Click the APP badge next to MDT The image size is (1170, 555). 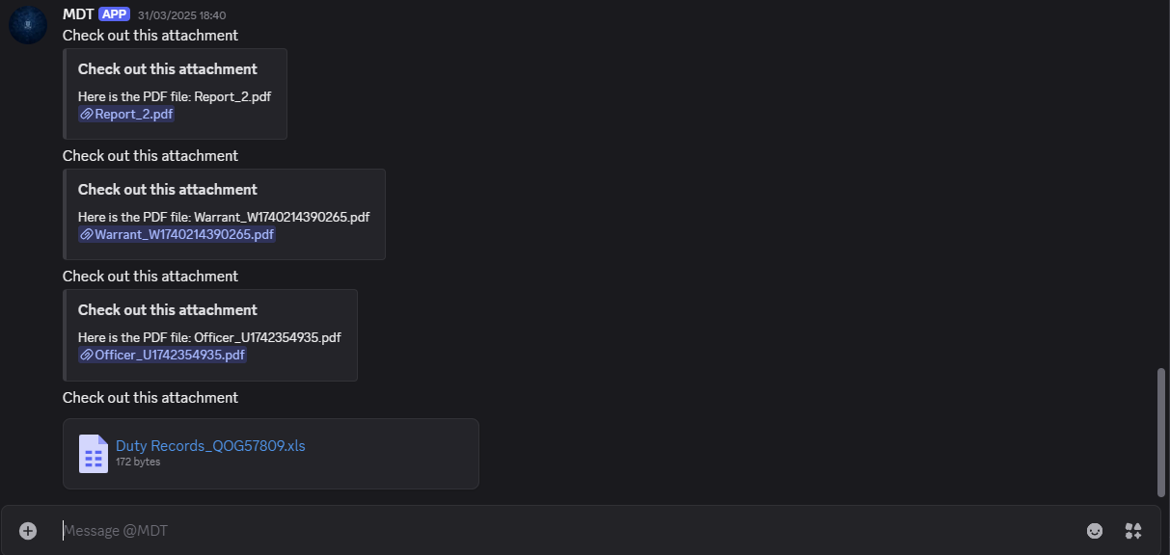coord(113,13)
